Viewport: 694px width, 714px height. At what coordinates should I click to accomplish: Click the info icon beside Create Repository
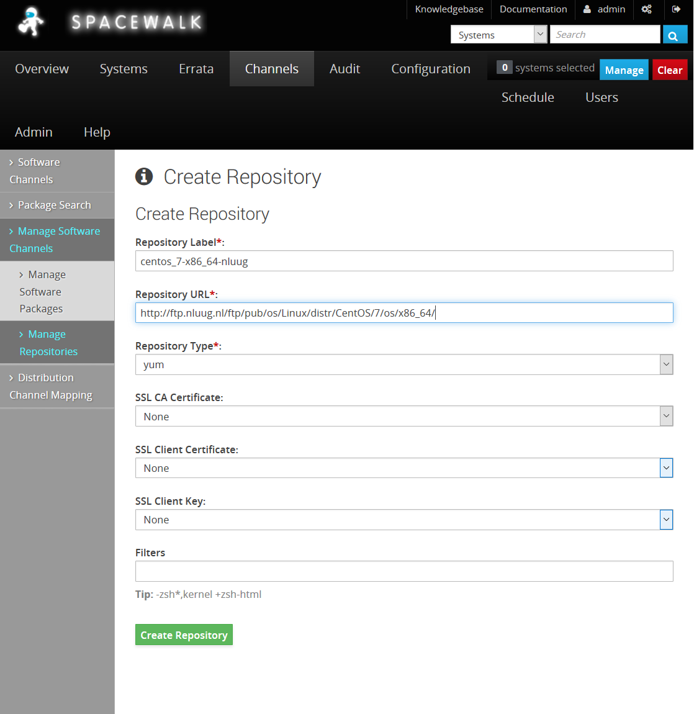pyautogui.click(x=144, y=177)
